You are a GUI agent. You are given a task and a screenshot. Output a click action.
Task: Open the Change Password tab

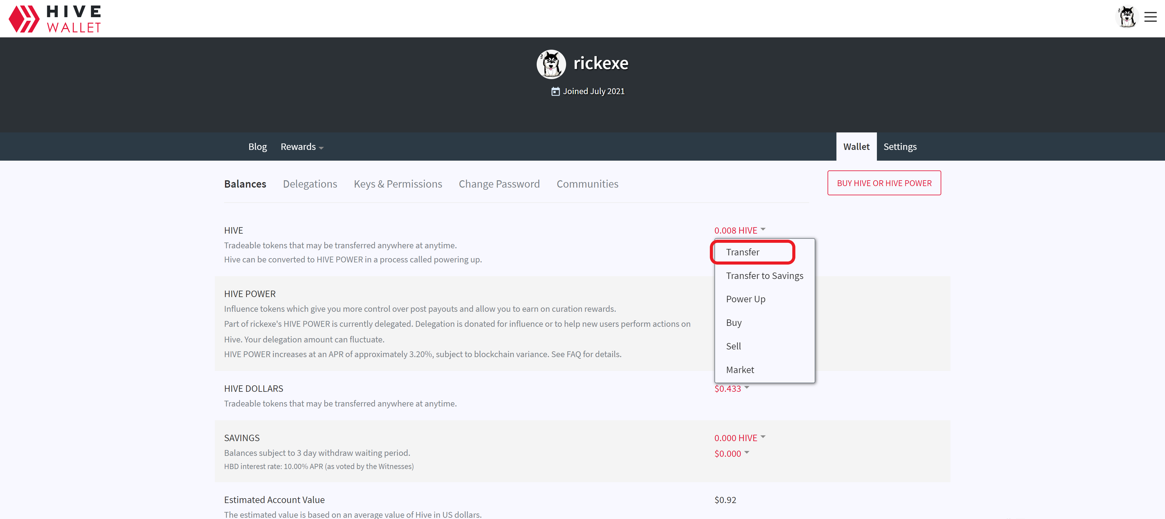(499, 184)
